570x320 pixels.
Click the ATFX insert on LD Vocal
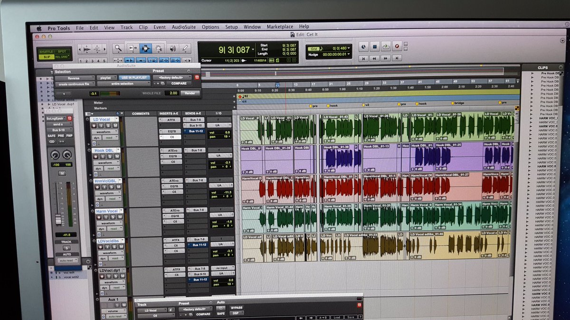[x=171, y=120]
